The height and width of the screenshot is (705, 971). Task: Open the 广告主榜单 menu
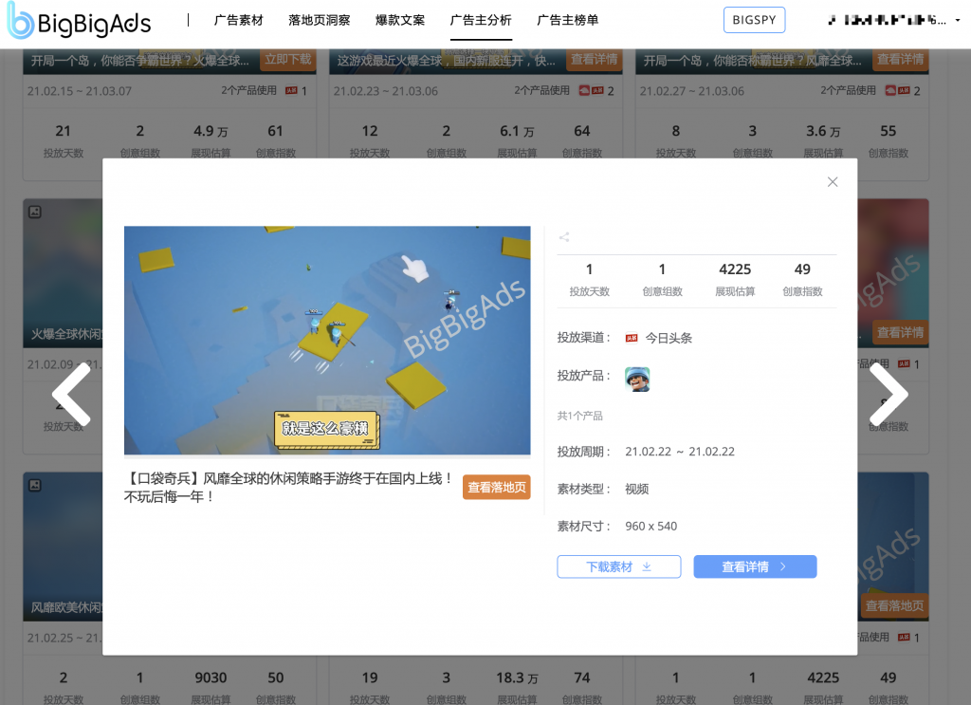point(567,20)
